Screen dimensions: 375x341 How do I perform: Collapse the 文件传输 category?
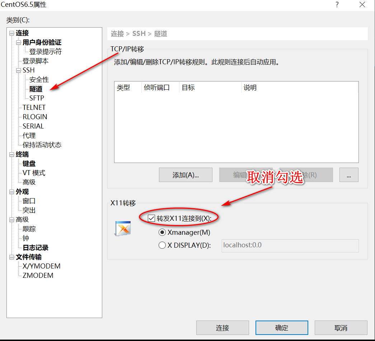[11, 257]
